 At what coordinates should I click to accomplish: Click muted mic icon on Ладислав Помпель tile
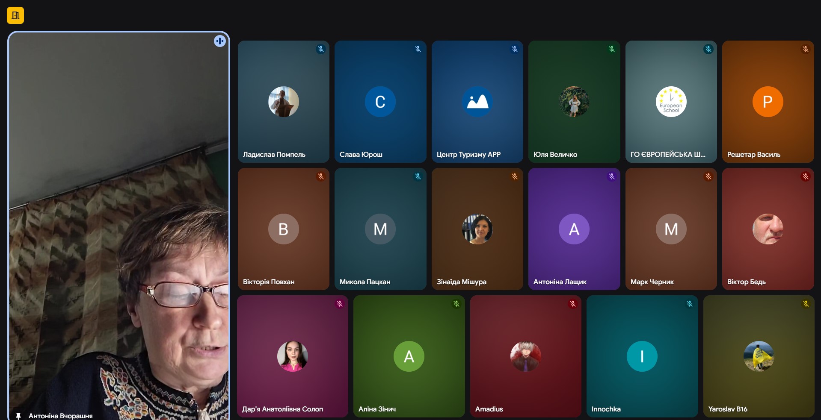[x=321, y=49]
